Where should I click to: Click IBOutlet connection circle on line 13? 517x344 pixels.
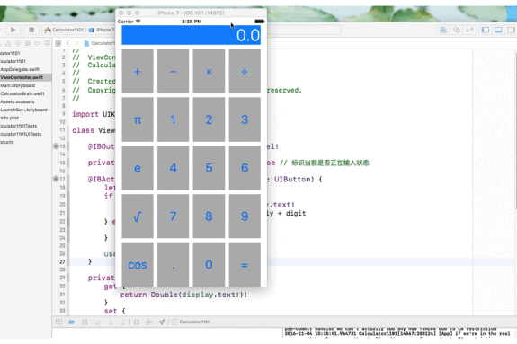coord(56,146)
